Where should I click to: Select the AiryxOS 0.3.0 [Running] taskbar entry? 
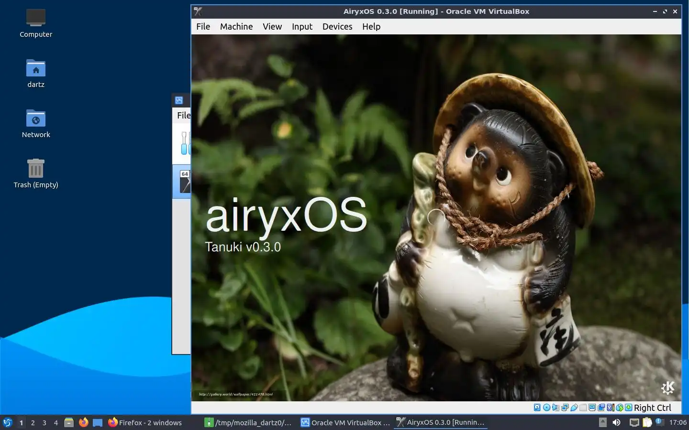(x=441, y=422)
